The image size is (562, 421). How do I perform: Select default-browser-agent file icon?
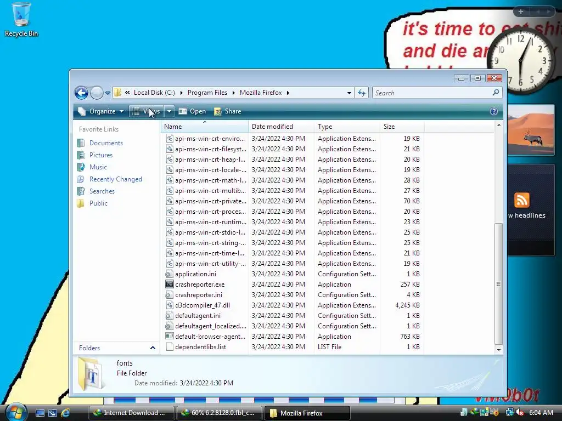(170, 336)
